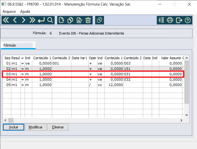
Task: Click the Valor Assumir column header
Action: 171,58
